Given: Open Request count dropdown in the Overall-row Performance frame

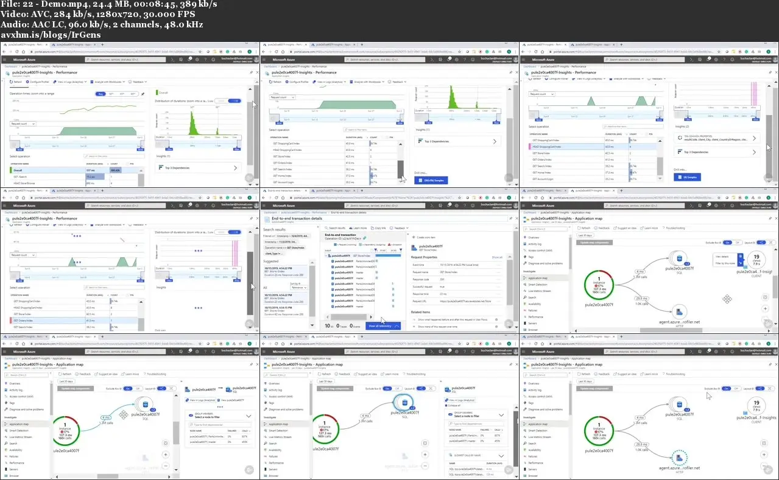Looking at the screenshot, I should coord(23,123).
